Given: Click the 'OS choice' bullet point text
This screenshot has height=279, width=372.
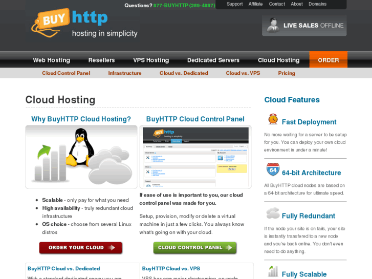Looking at the screenshot, I should 86,228.
